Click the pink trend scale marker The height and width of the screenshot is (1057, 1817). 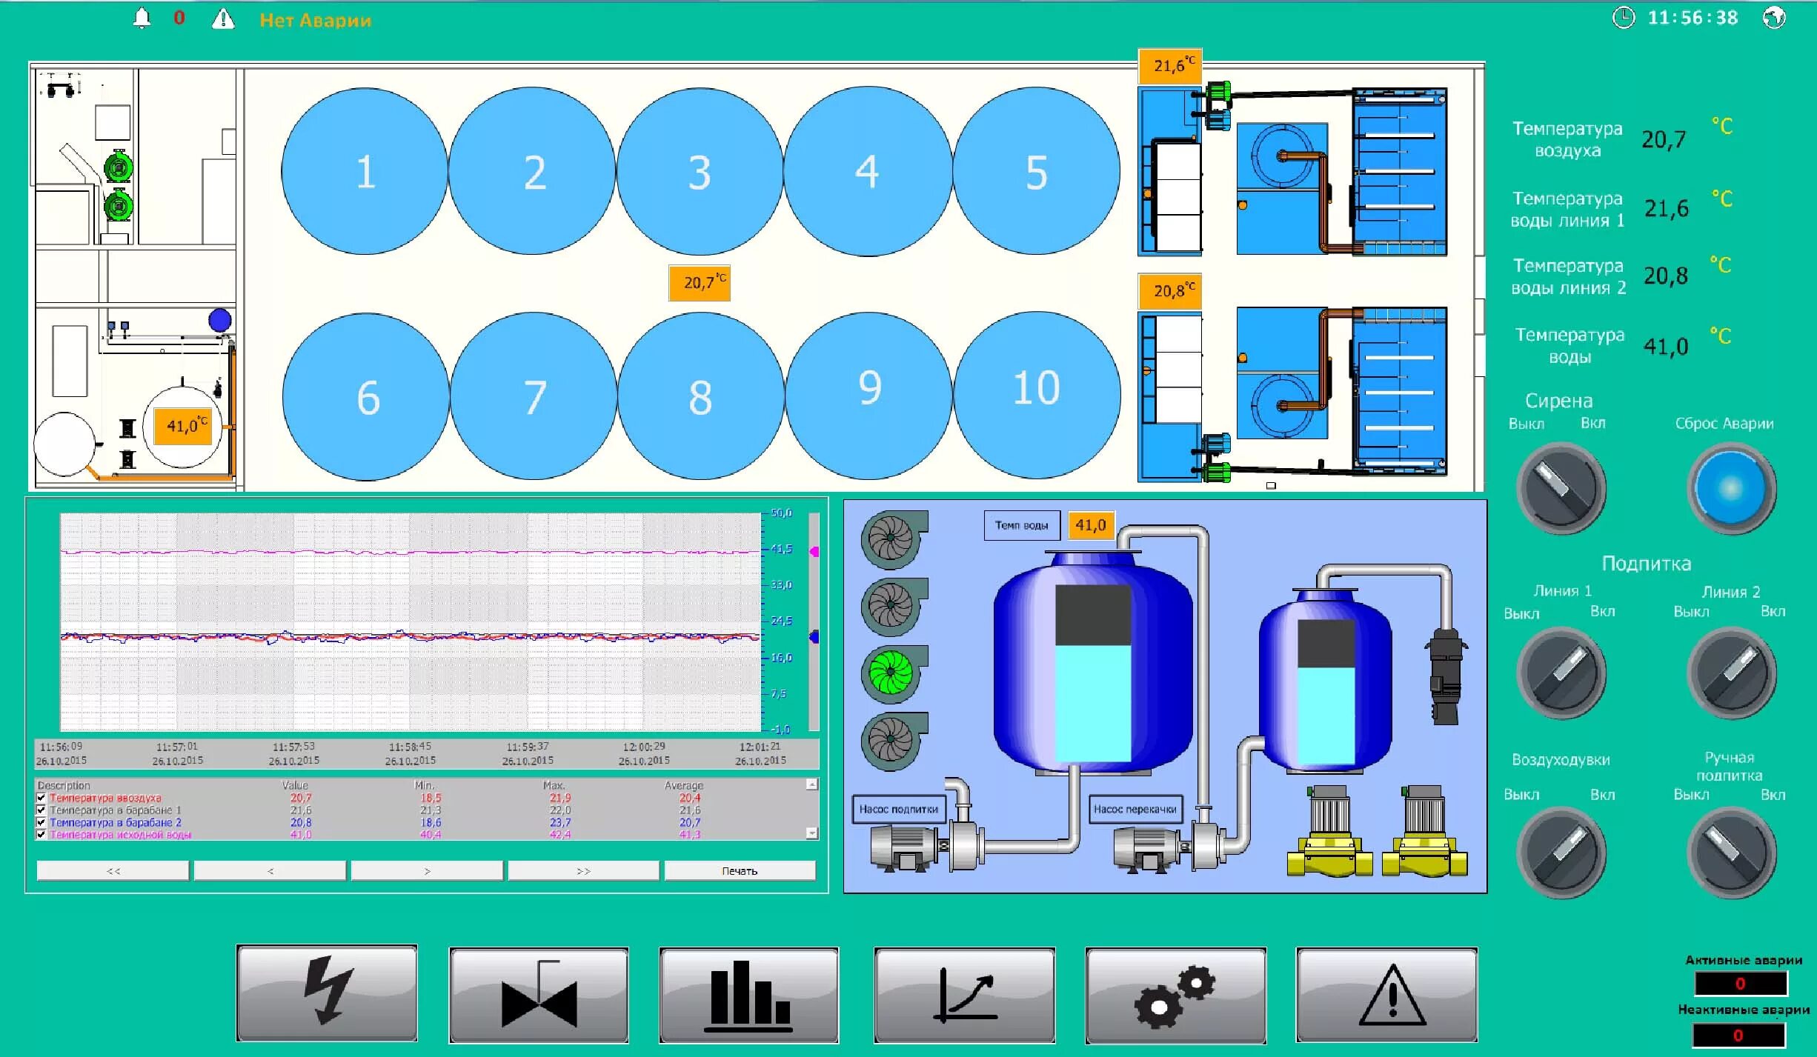click(814, 552)
